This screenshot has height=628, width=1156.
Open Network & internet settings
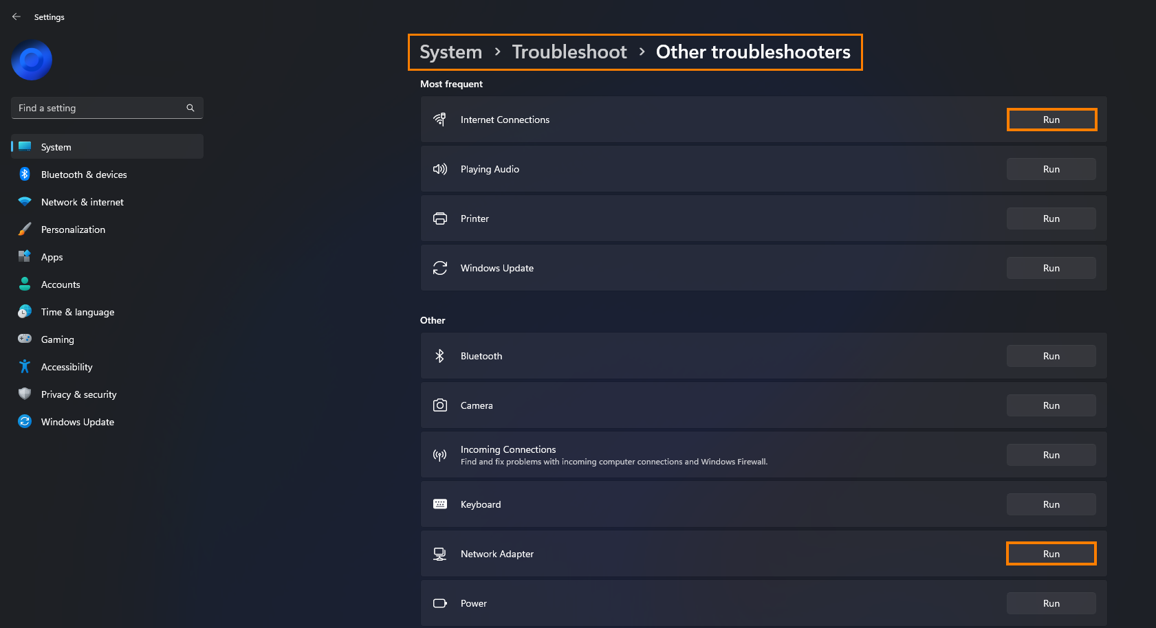click(107, 202)
